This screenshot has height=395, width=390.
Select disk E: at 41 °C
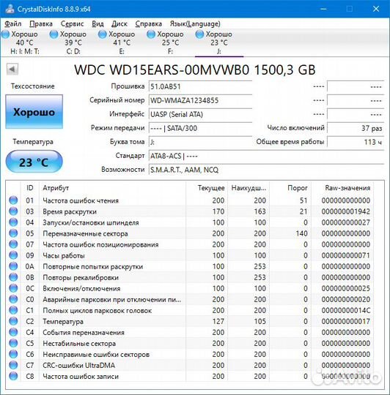point(122,42)
